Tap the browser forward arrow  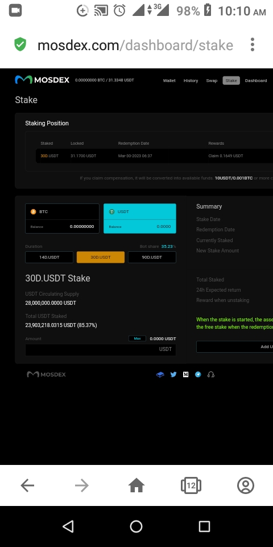pos(82,485)
